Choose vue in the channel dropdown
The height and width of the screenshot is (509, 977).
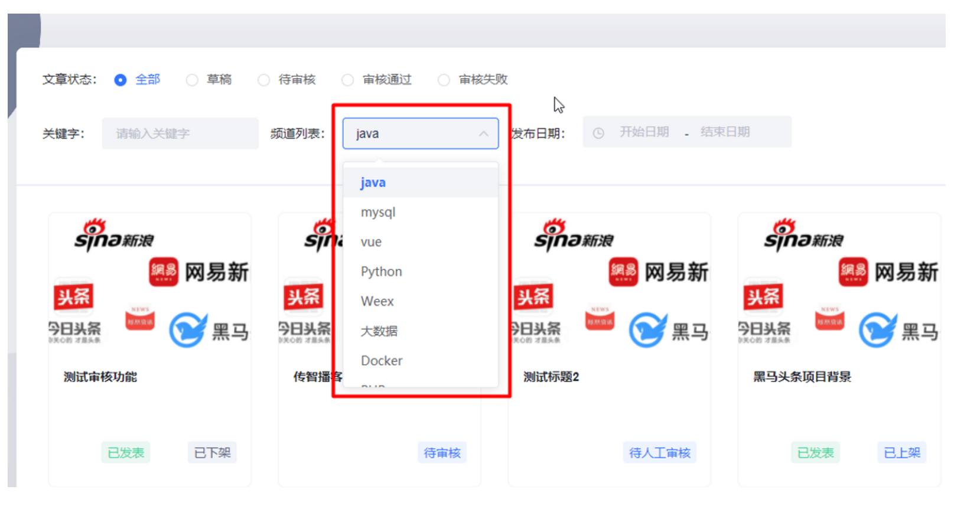pyautogui.click(x=421, y=242)
